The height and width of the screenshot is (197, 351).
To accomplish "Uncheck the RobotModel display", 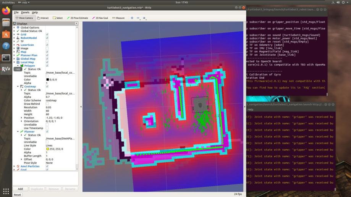I will (x=47, y=38).
